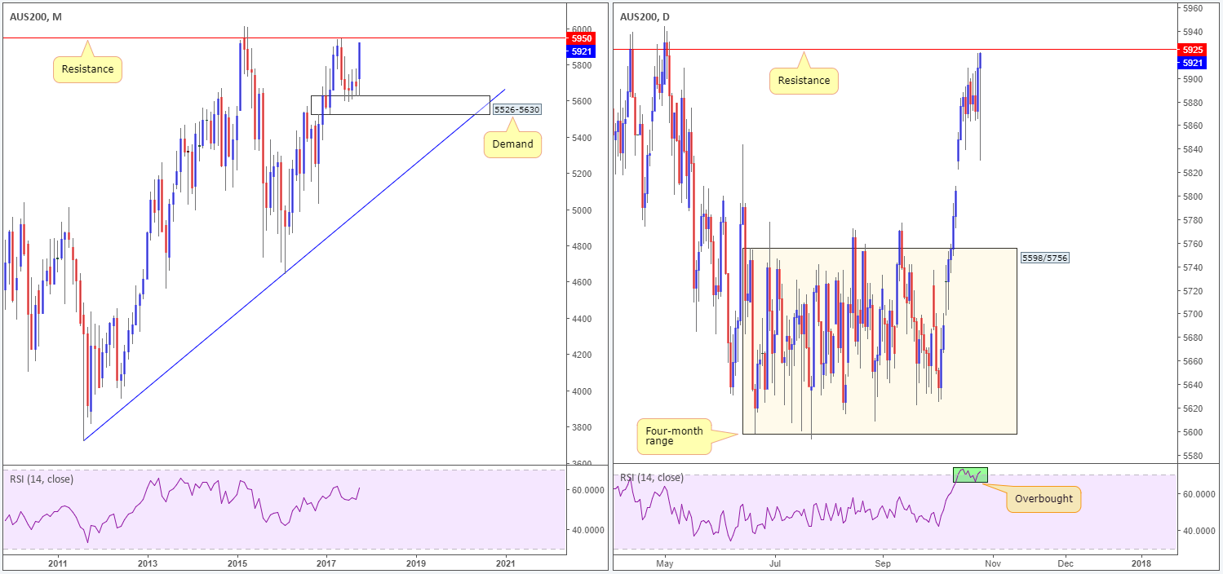Click the red 5925 price tag
The width and height of the screenshot is (1223, 574).
(1192, 50)
